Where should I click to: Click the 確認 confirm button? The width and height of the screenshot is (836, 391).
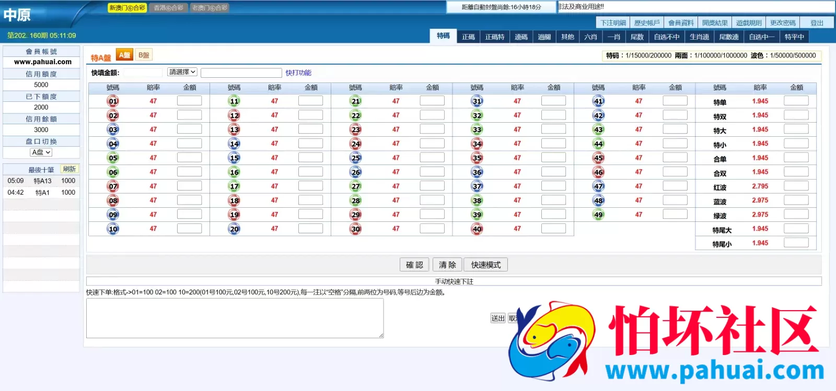414,265
